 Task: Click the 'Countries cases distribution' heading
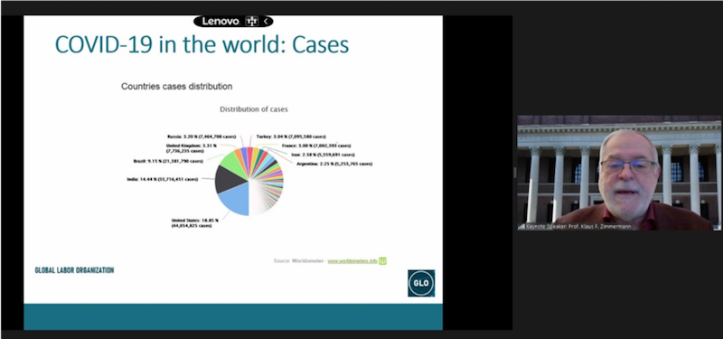coord(176,86)
